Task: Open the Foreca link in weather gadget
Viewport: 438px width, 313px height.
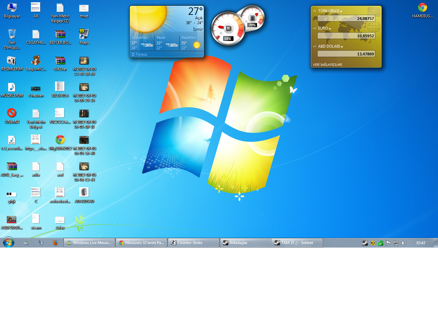Action: (139, 54)
